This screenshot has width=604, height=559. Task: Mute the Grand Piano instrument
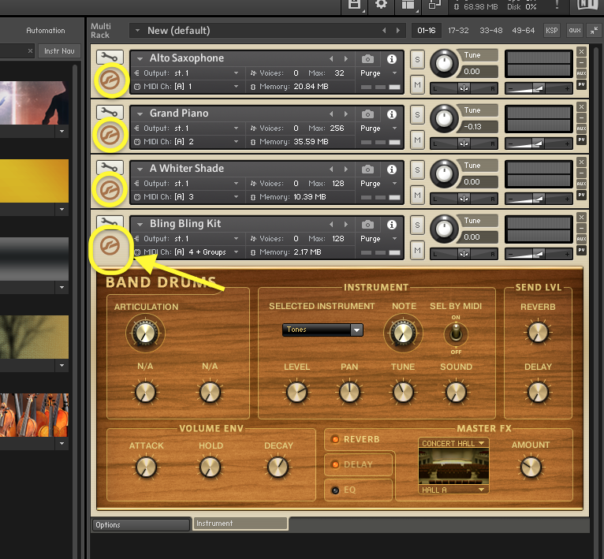pos(417,140)
